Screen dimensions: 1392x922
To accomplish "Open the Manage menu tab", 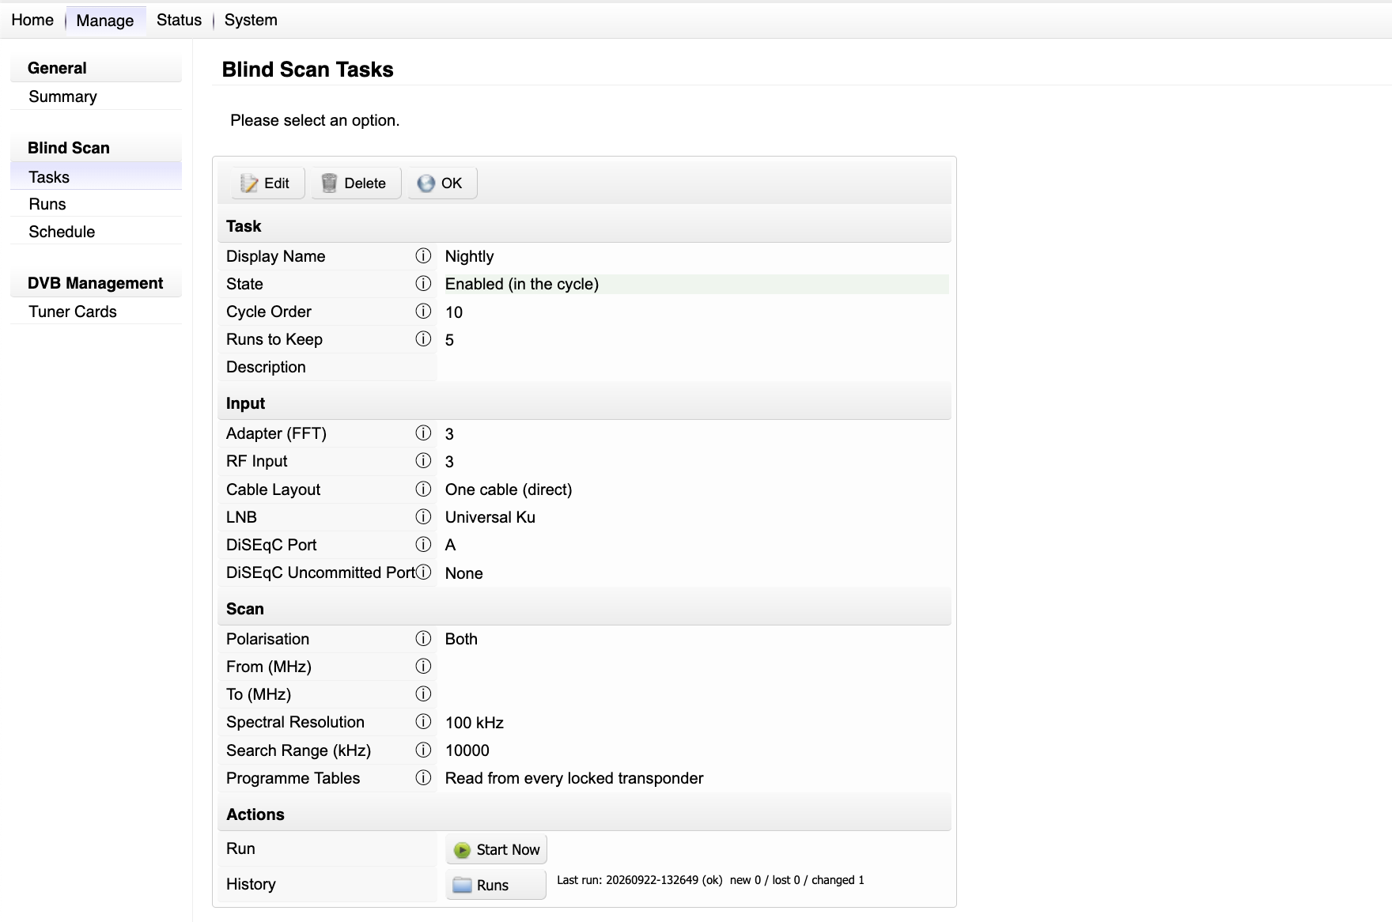I will point(105,21).
